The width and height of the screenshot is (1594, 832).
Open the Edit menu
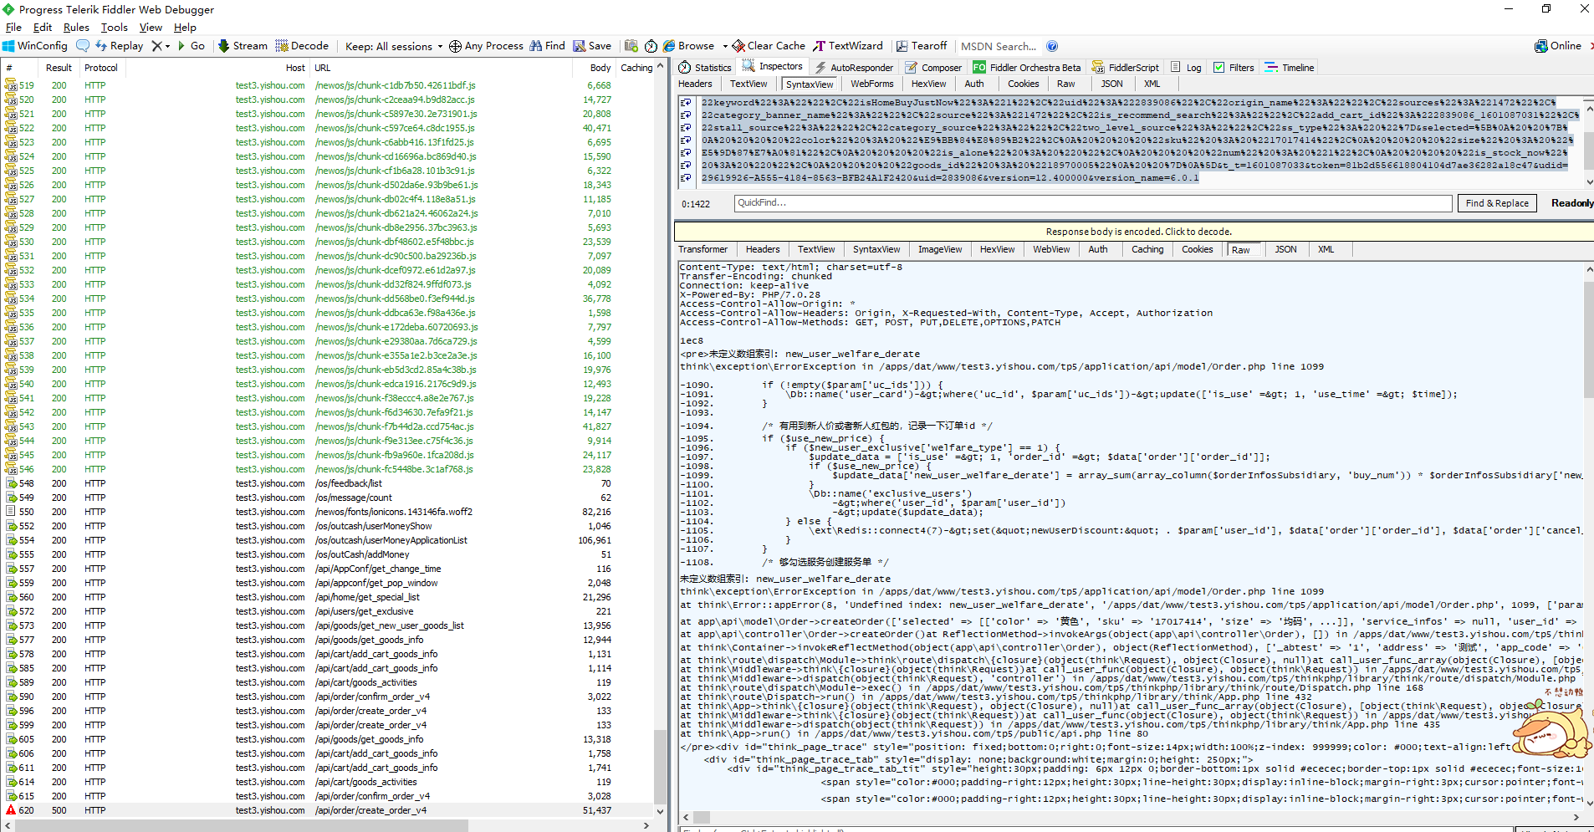(x=43, y=27)
